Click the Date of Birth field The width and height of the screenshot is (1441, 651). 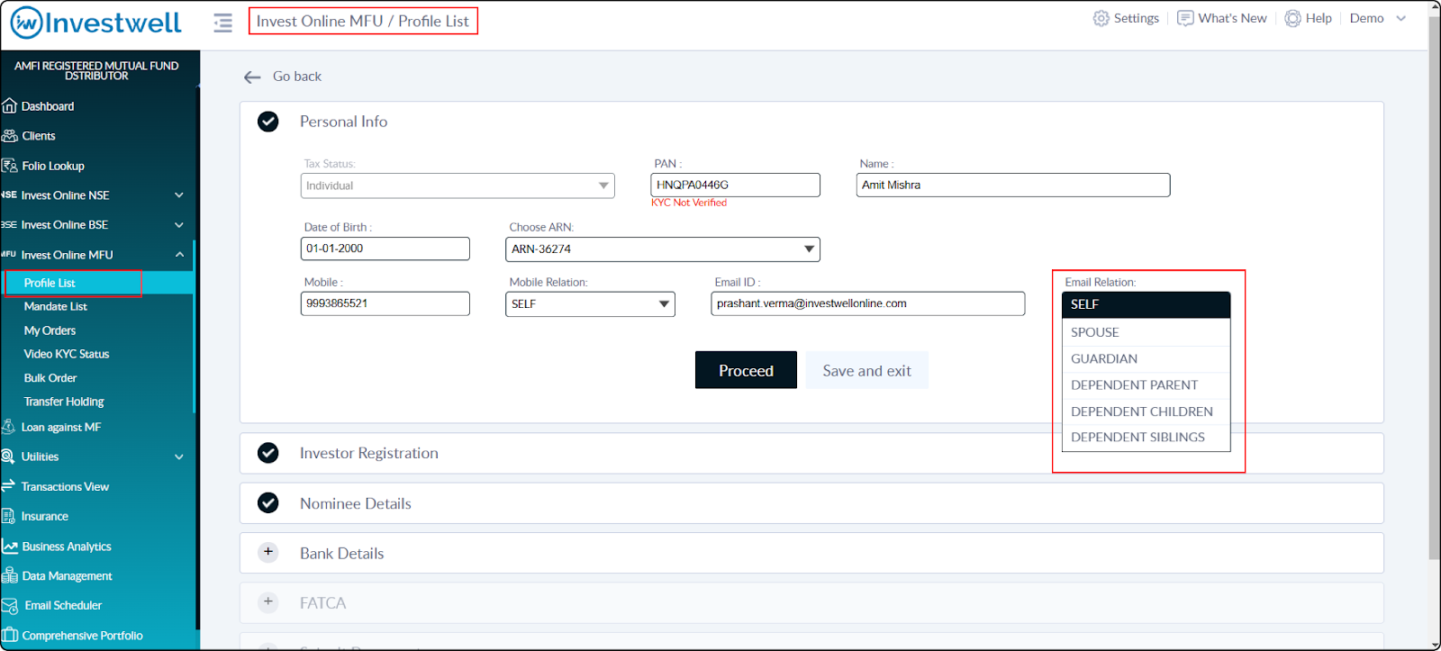[385, 249]
